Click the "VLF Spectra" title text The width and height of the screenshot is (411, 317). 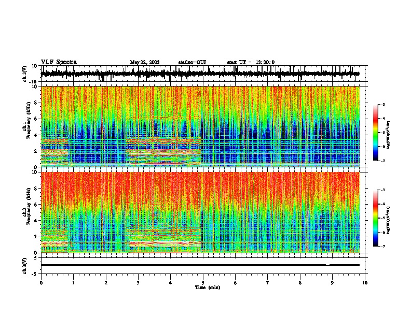(x=59, y=62)
